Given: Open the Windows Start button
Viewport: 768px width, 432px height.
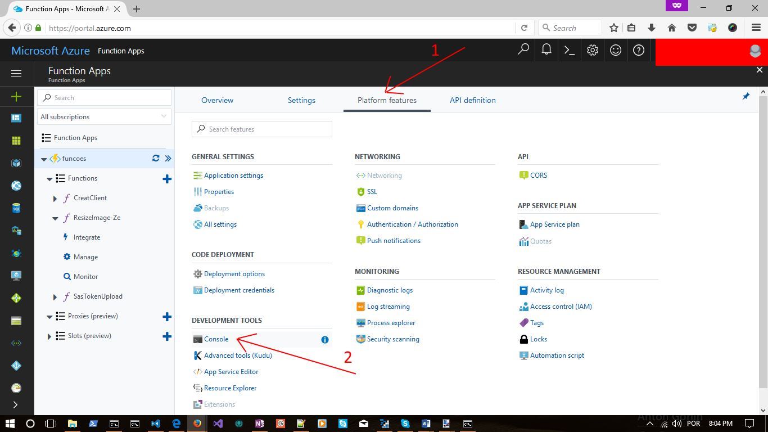Looking at the screenshot, I should pyautogui.click(x=10, y=424).
